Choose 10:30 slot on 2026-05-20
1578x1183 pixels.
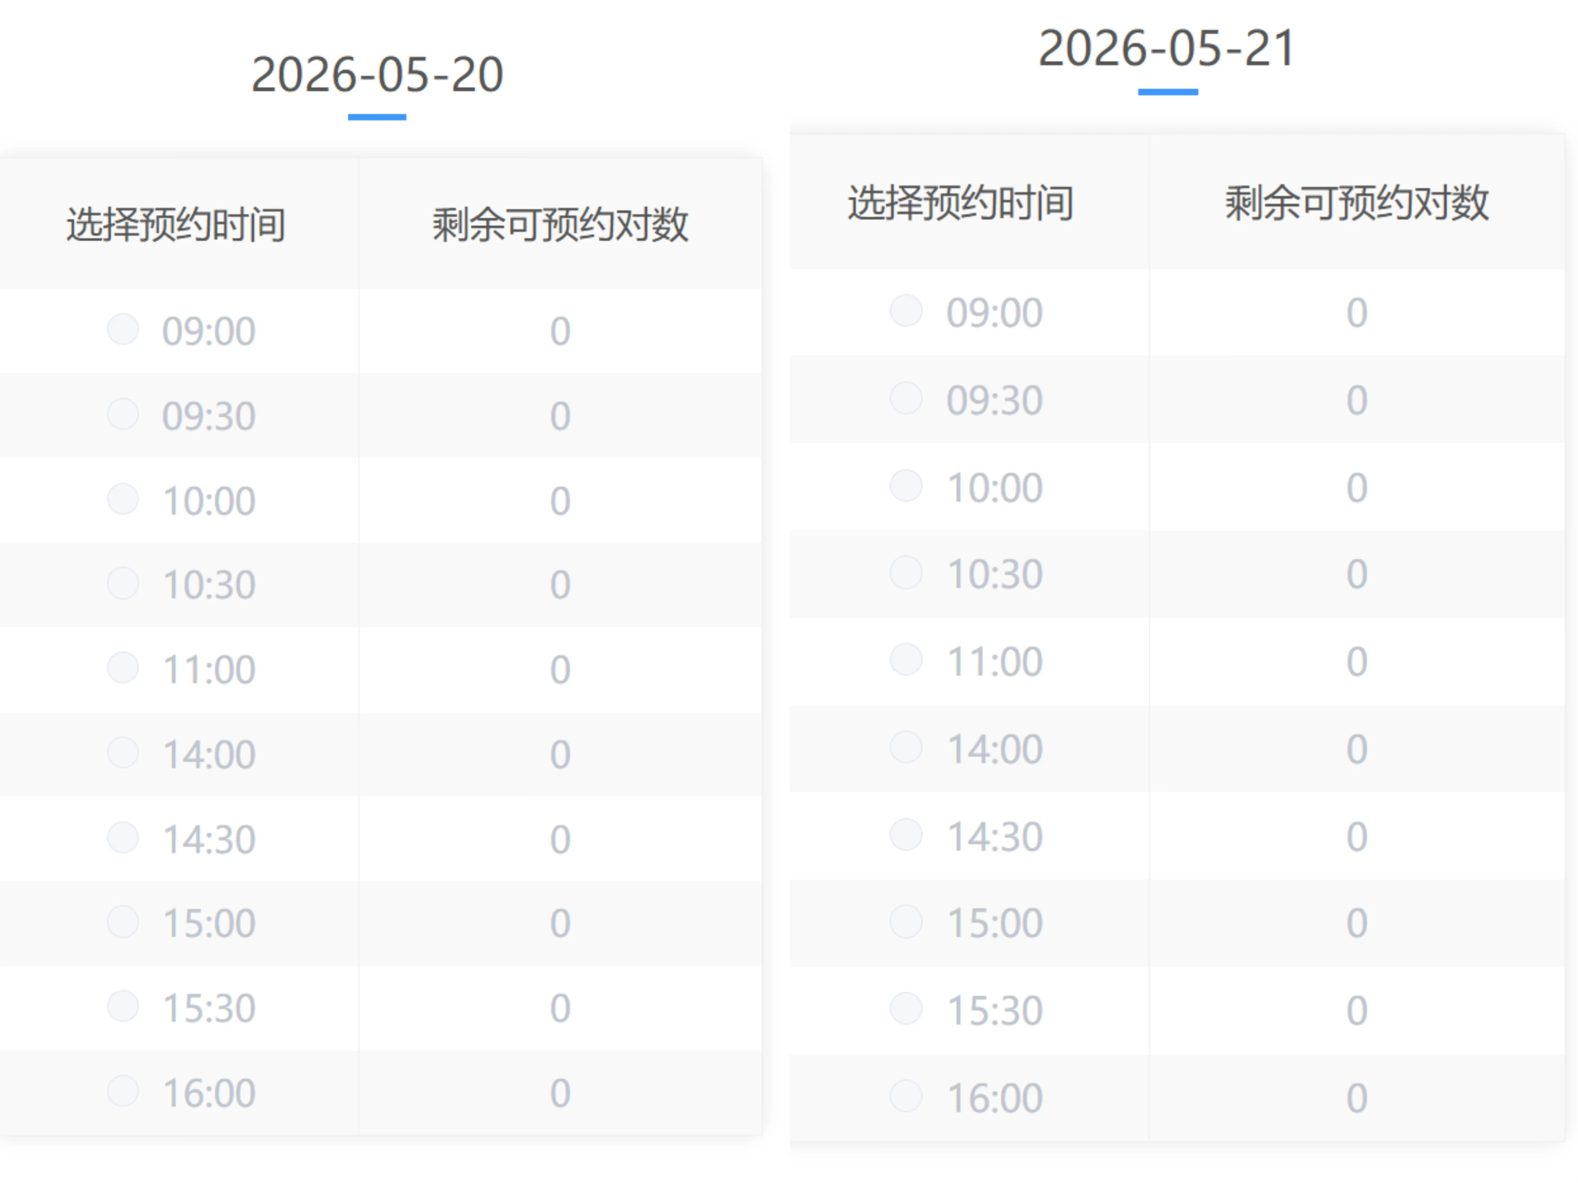(123, 583)
